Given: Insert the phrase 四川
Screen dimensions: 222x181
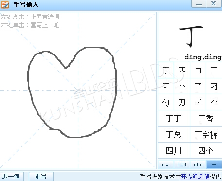Looking at the screenshot, I should coord(174,150).
